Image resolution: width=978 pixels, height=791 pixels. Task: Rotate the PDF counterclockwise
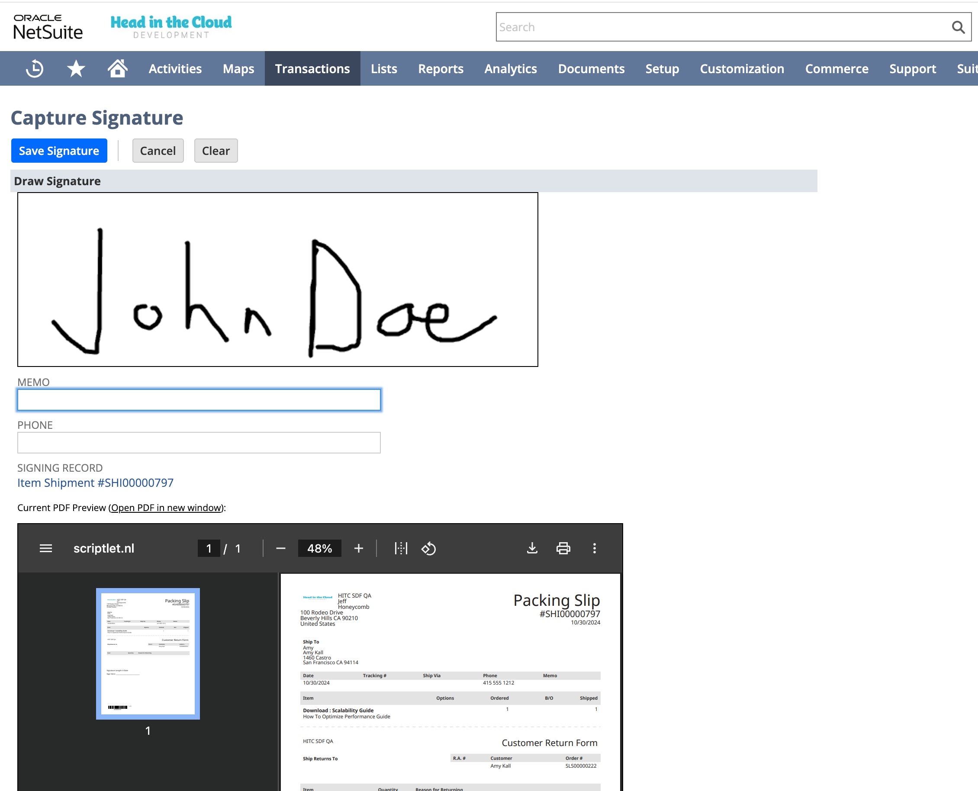point(428,548)
